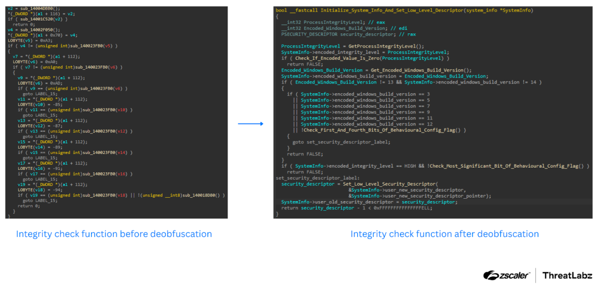Viewport: 599px width, 293px height.
Task: Select the 'before deobfuscation' caption
Action: tap(114, 234)
